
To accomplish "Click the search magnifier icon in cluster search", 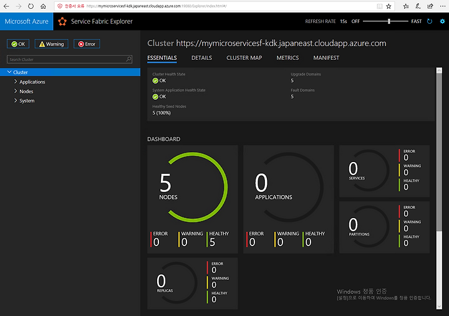I will point(128,59).
